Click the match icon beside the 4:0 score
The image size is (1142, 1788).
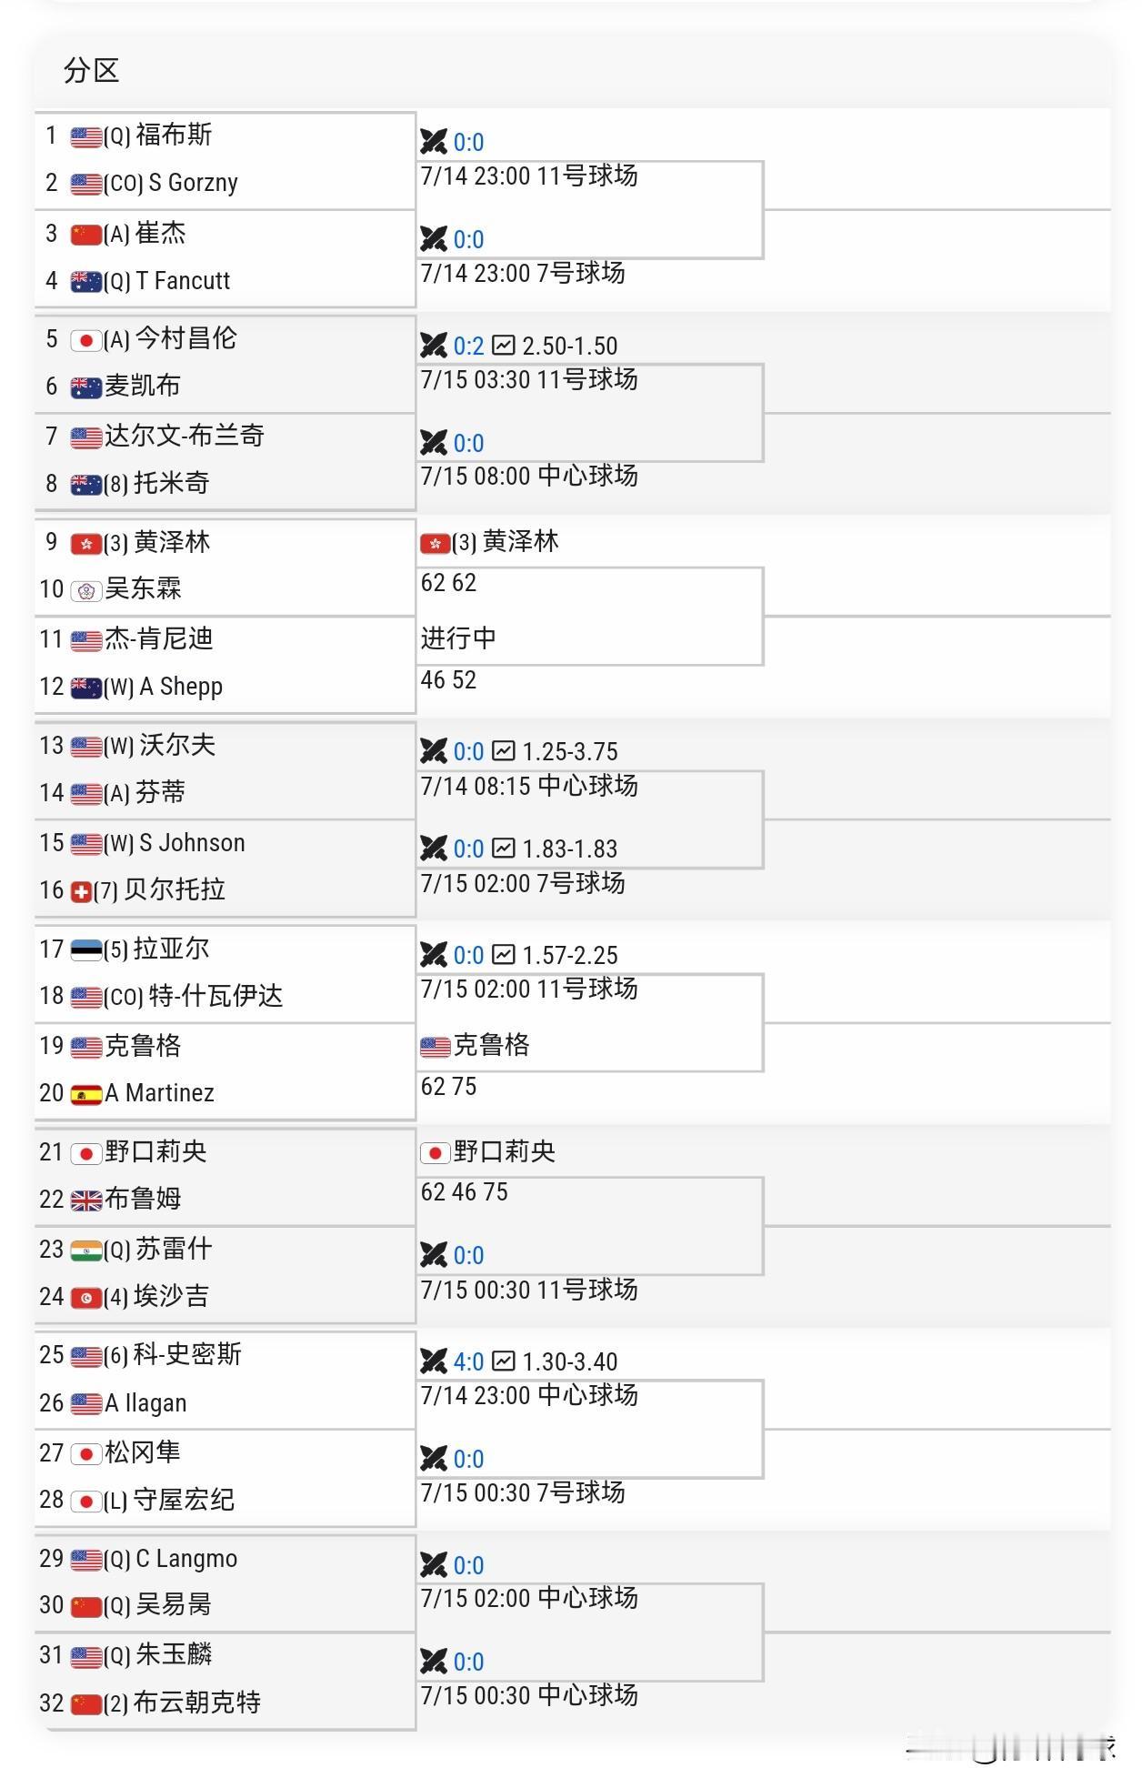(434, 1361)
